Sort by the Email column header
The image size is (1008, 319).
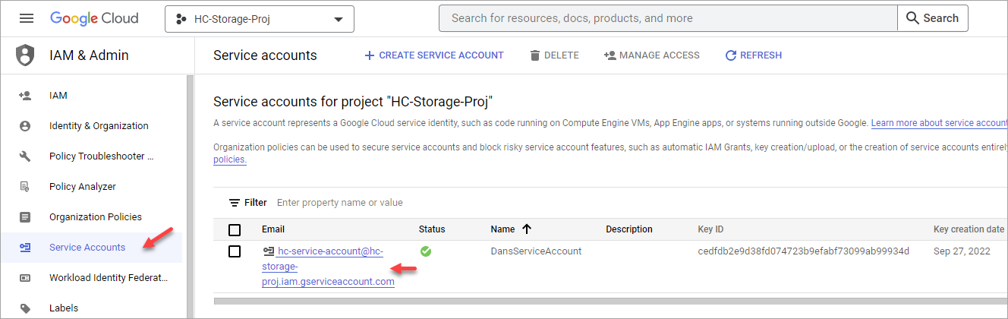click(273, 229)
